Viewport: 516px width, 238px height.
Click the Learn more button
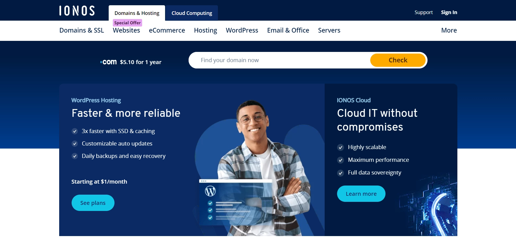(361, 194)
